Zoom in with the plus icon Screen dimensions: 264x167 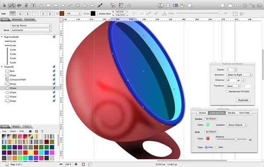tap(76, 164)
